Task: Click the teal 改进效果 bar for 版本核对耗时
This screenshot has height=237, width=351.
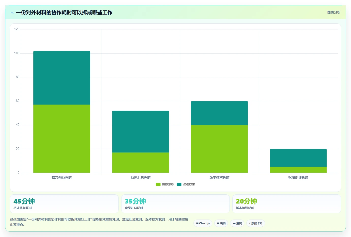Action: pos(219,113)
